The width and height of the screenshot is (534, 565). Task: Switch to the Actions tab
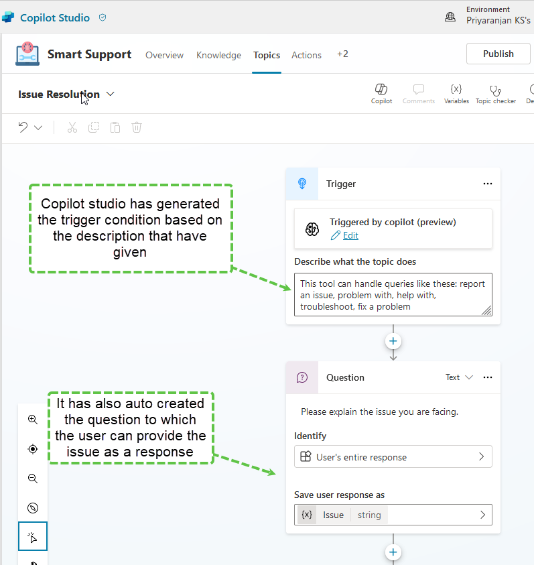[306, 55]
